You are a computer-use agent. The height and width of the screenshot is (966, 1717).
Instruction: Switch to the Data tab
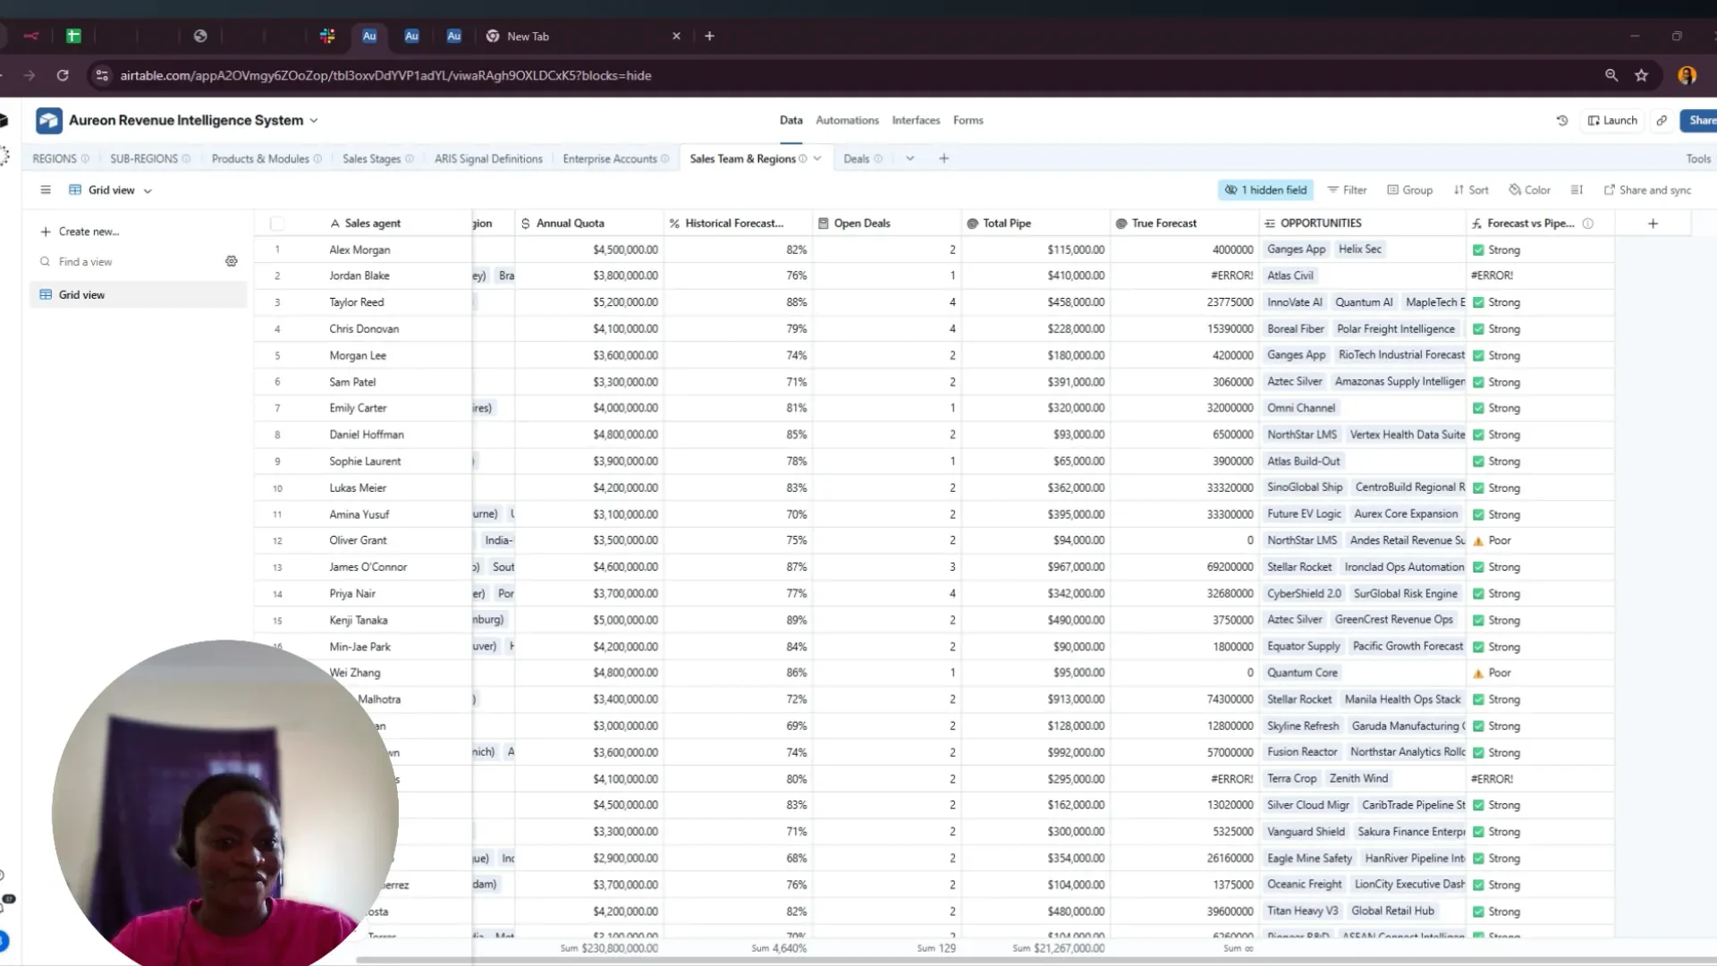[791, 120]
